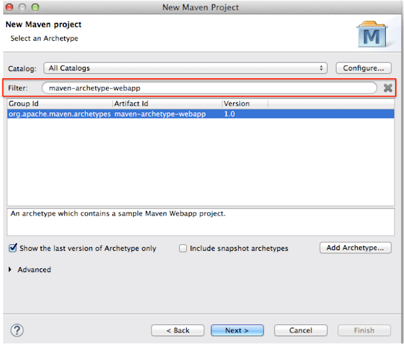Click the green zoom window button
Image resolution: width=404 pixels, height=344 pixels.
click(x=34, y=6)
